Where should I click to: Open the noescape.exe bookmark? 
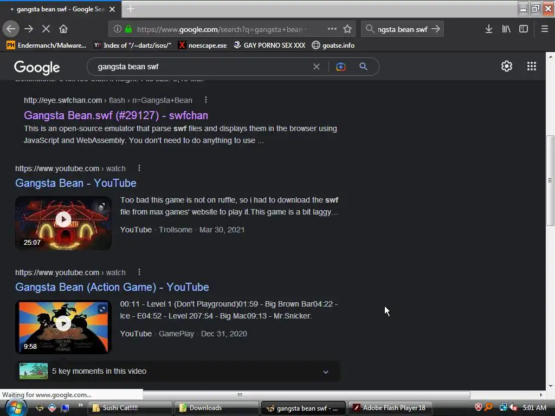point(203,45)
